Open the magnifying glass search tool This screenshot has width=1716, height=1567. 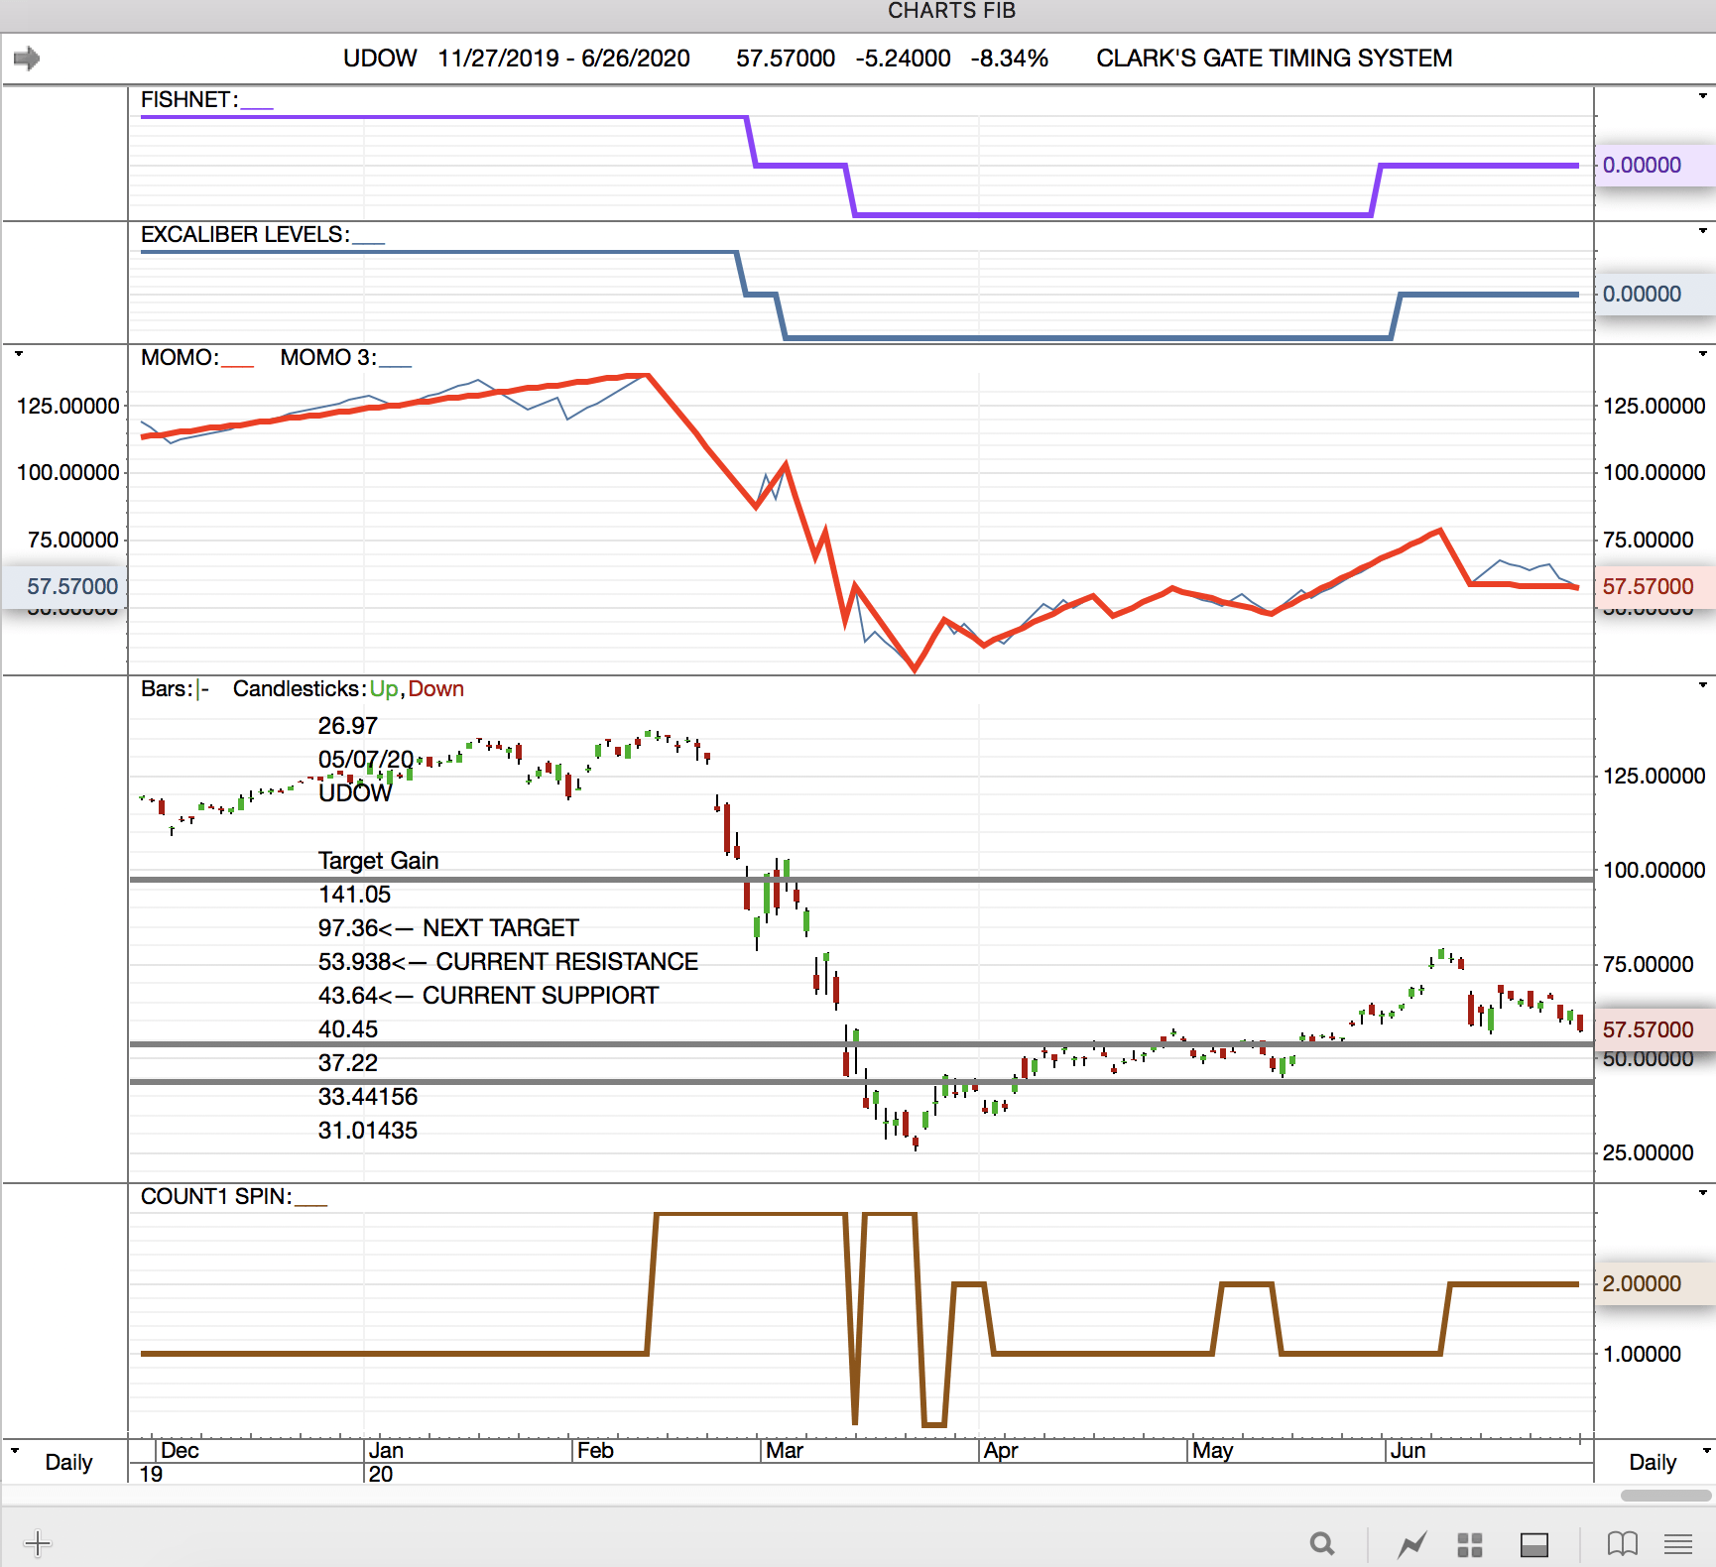1321,1544
